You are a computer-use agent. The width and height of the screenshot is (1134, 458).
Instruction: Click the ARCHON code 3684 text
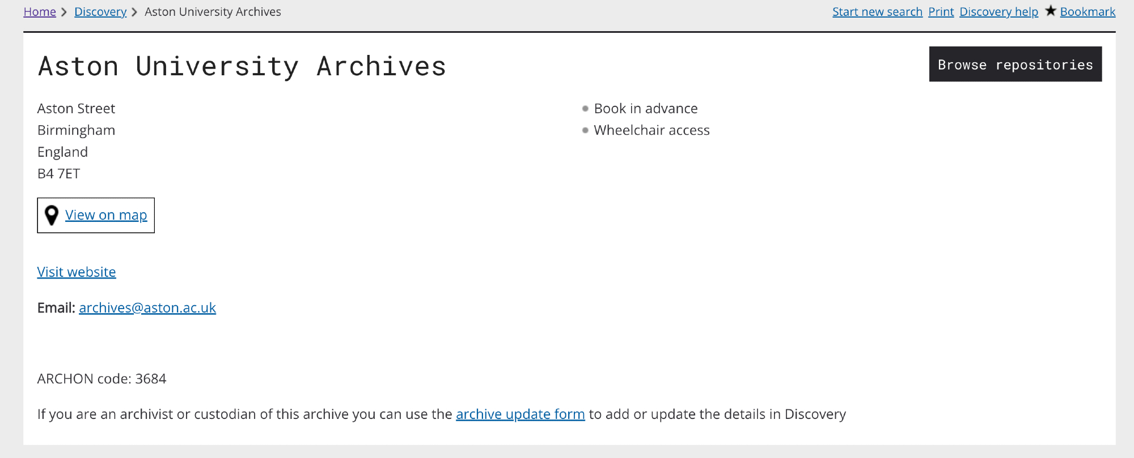point(102,379)
